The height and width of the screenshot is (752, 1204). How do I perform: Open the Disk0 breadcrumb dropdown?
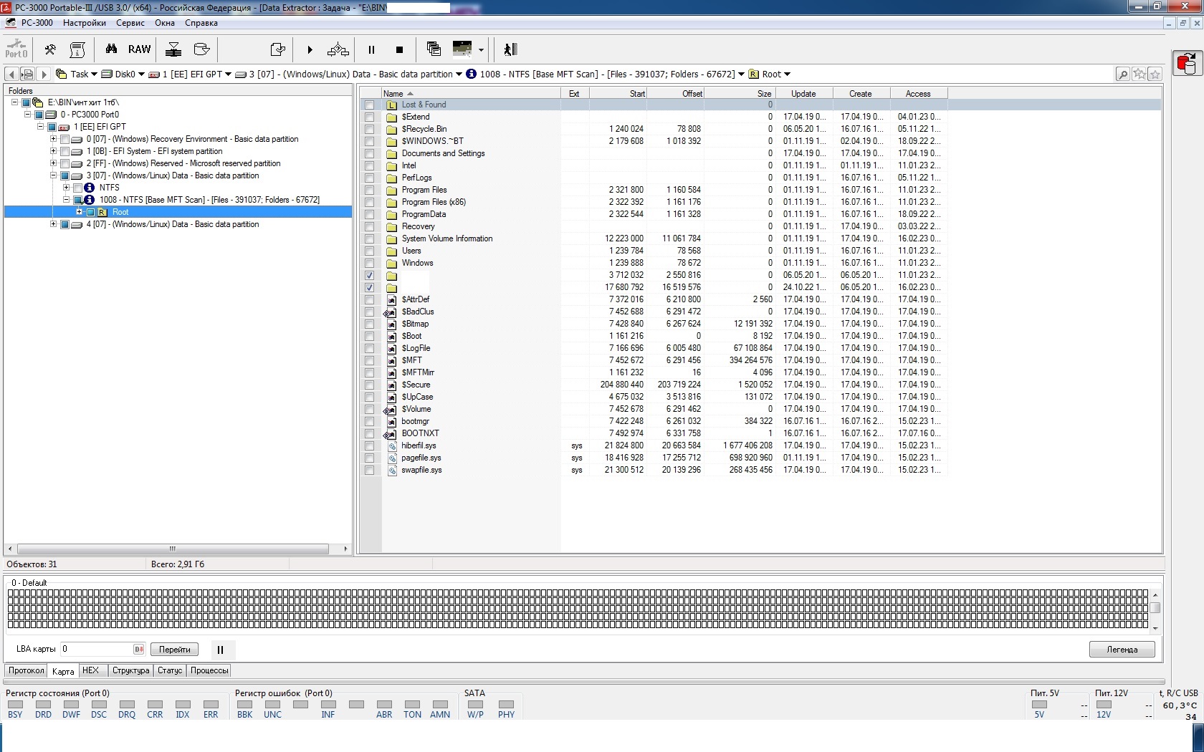coord(141,74)
